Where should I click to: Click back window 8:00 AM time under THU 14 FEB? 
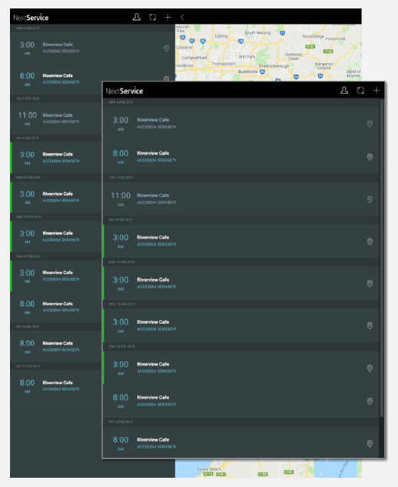pyautogui.click(x=28, y=307)
